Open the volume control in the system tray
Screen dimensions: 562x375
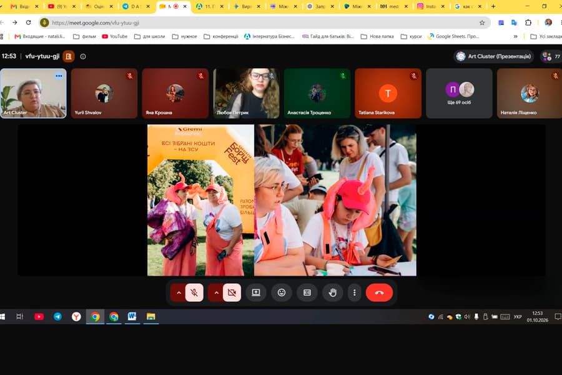(x=466, y=317)
